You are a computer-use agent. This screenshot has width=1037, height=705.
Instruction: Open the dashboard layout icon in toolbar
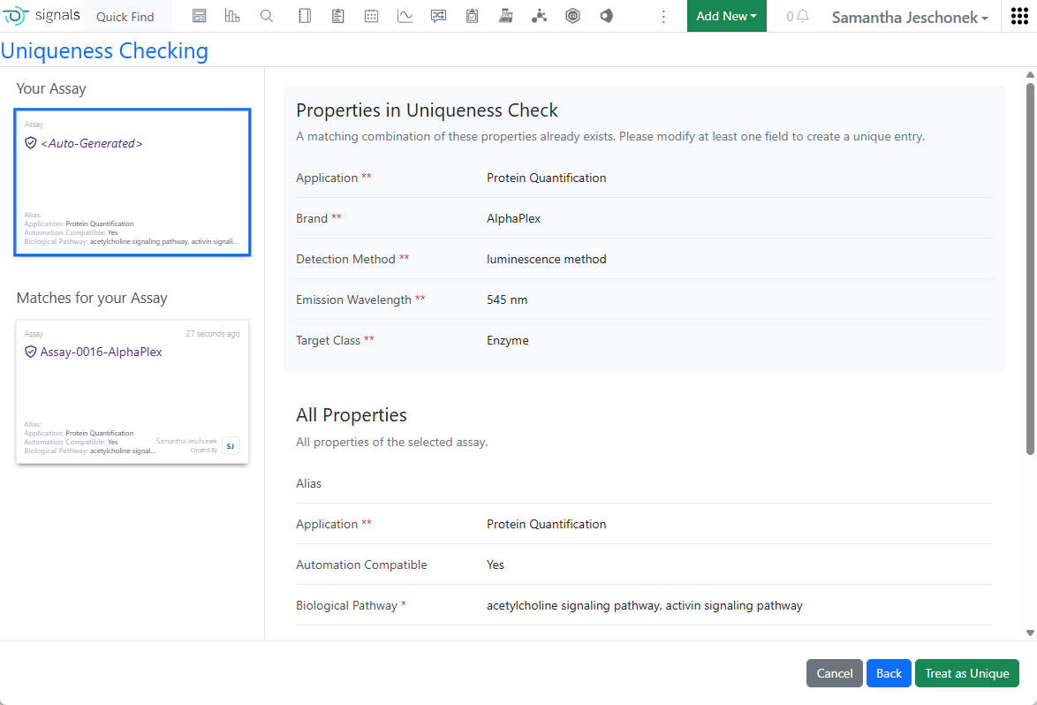(199, 16)
